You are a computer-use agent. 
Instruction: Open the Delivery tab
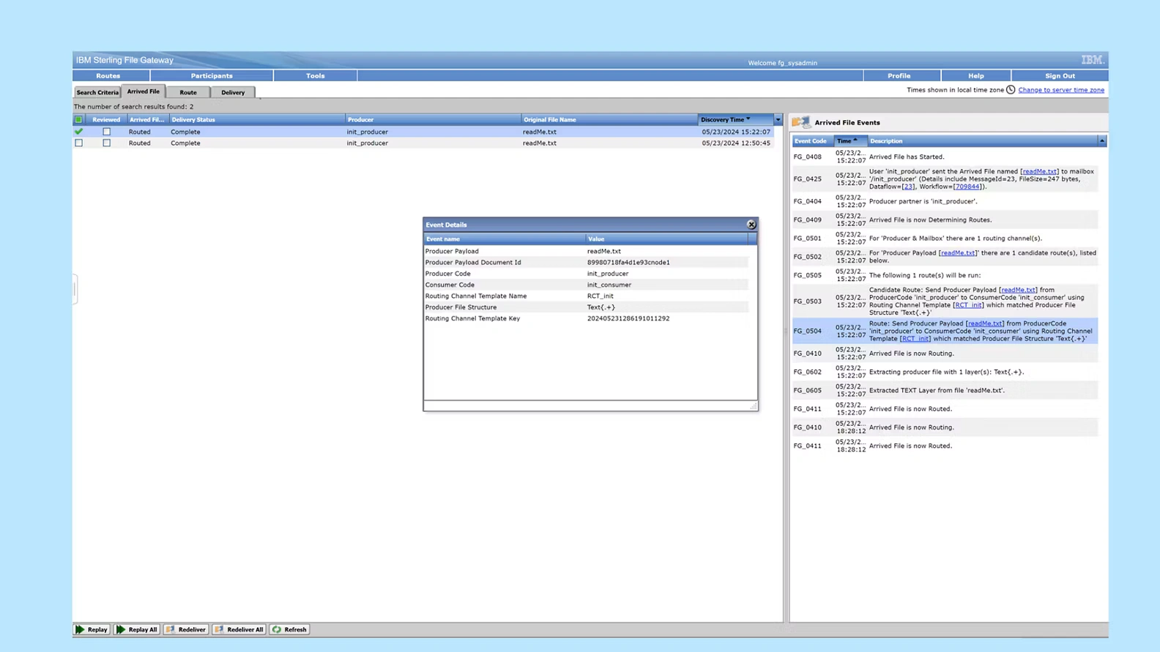click(x=233, y=92)
